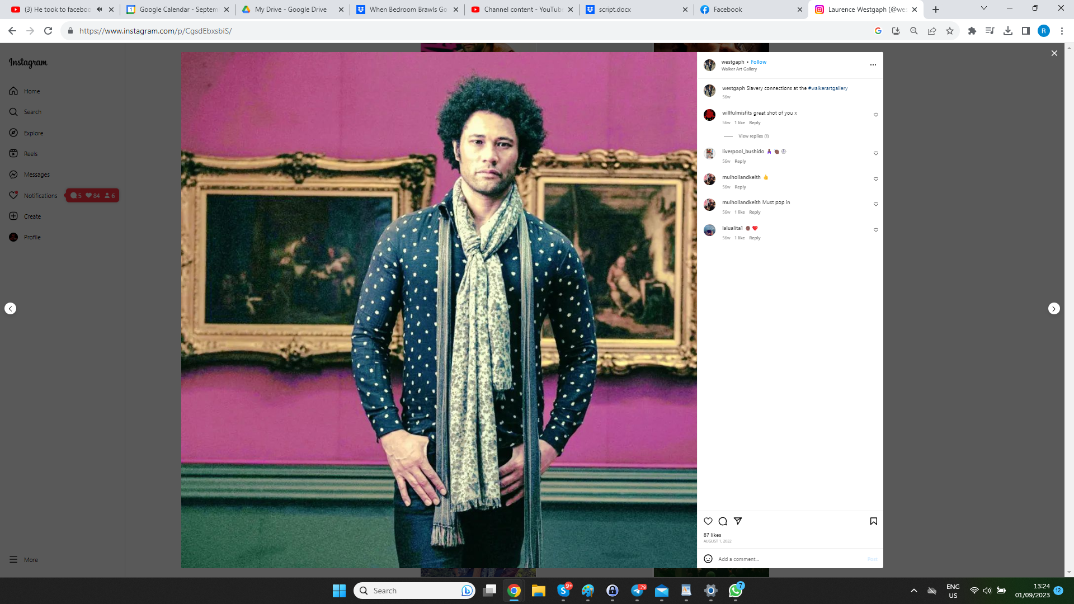Expand the More menu in the sidebar
Image resolution: width=1074 pixels, height=604 pixels.
pyautogui.click(x=24, y=560)
